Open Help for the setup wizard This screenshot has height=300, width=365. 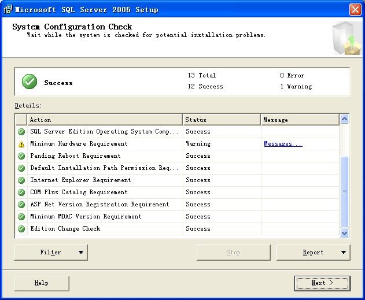coord(42,283)
